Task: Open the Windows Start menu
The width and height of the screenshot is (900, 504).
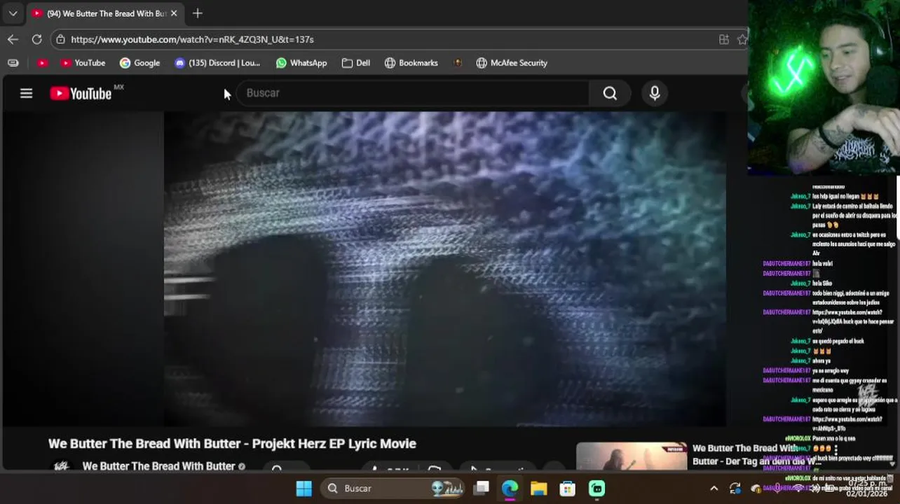Action: [304, 489]
